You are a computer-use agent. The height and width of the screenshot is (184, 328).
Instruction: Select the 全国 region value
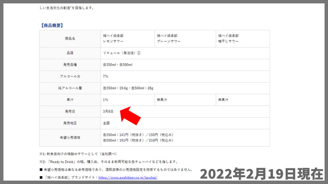coord(106,123)
